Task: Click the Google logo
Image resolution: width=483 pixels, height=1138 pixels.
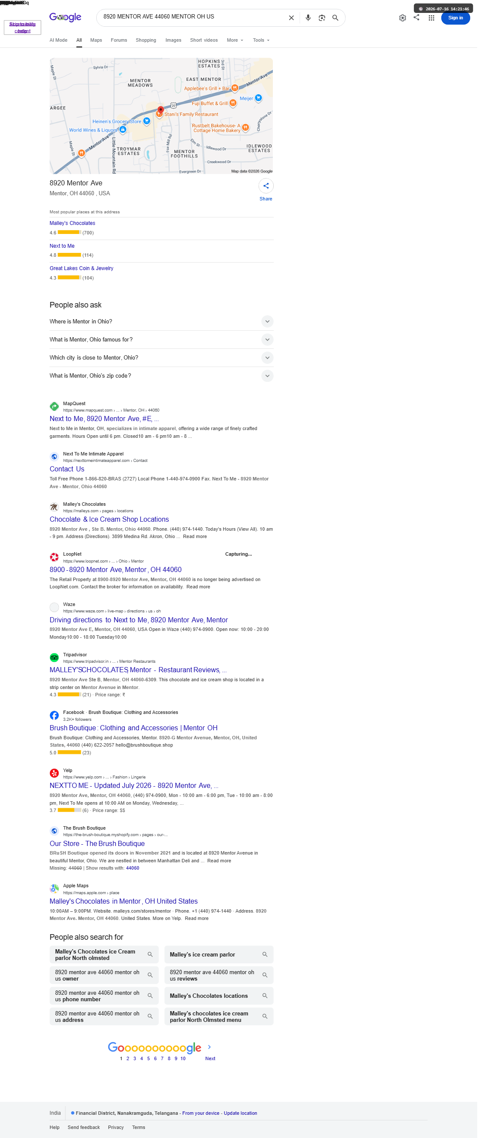Action: [65, 17]
